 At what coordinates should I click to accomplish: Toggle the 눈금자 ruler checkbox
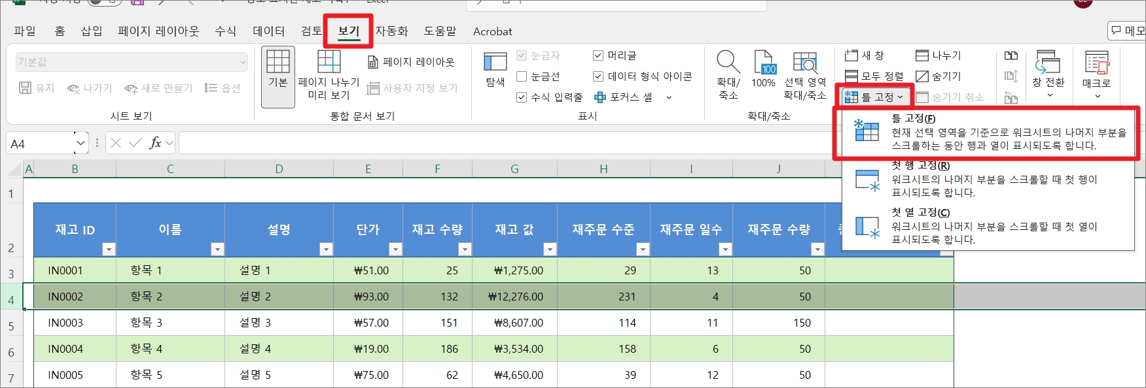pyautogui.click(x=522, y=56)
